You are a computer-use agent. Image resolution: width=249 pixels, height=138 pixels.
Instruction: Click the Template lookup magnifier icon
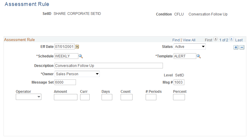coord(199,56)
